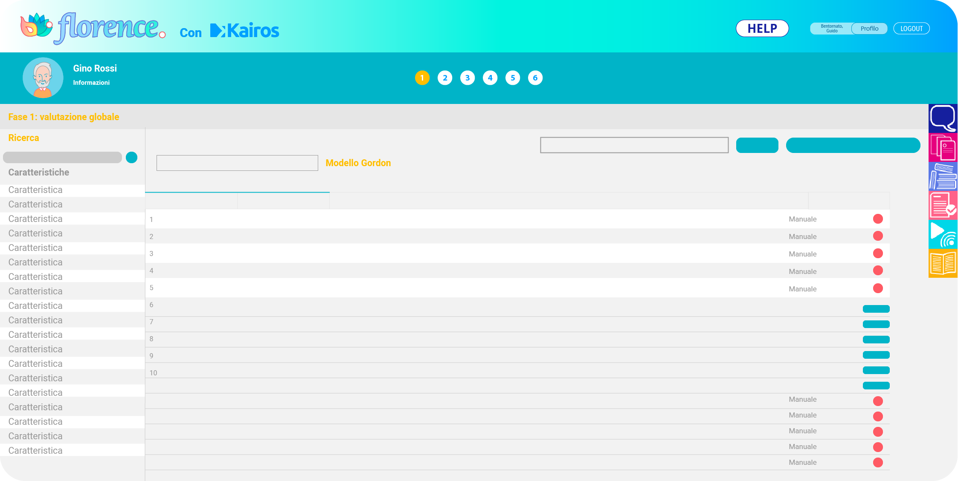Image resolution: width=958 pixels, height=481 pixels.
Task: Open the wide empty field at top right
Action: [x=634, y=145]
